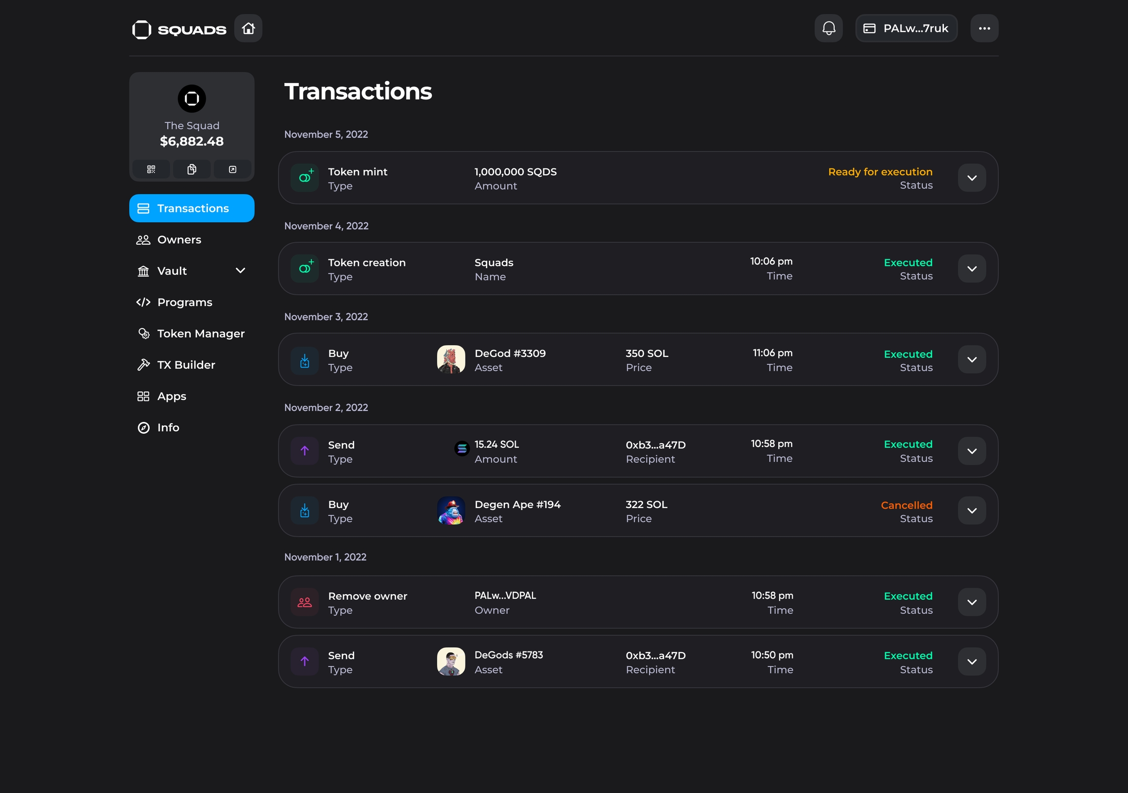Select the Transactions sidebar button
Screen dimensions: 1128x793
coord(191,209)
